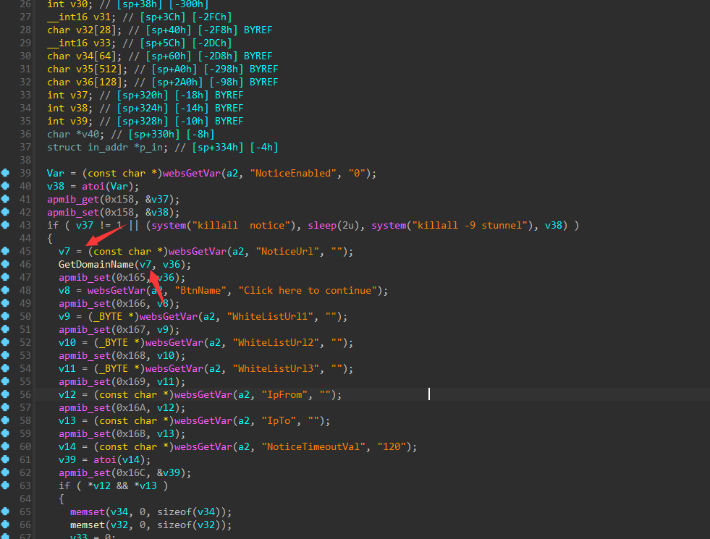Click the blue dot beside line 53
This screenshot has height=539, width=710.
(x=5, y=355)
